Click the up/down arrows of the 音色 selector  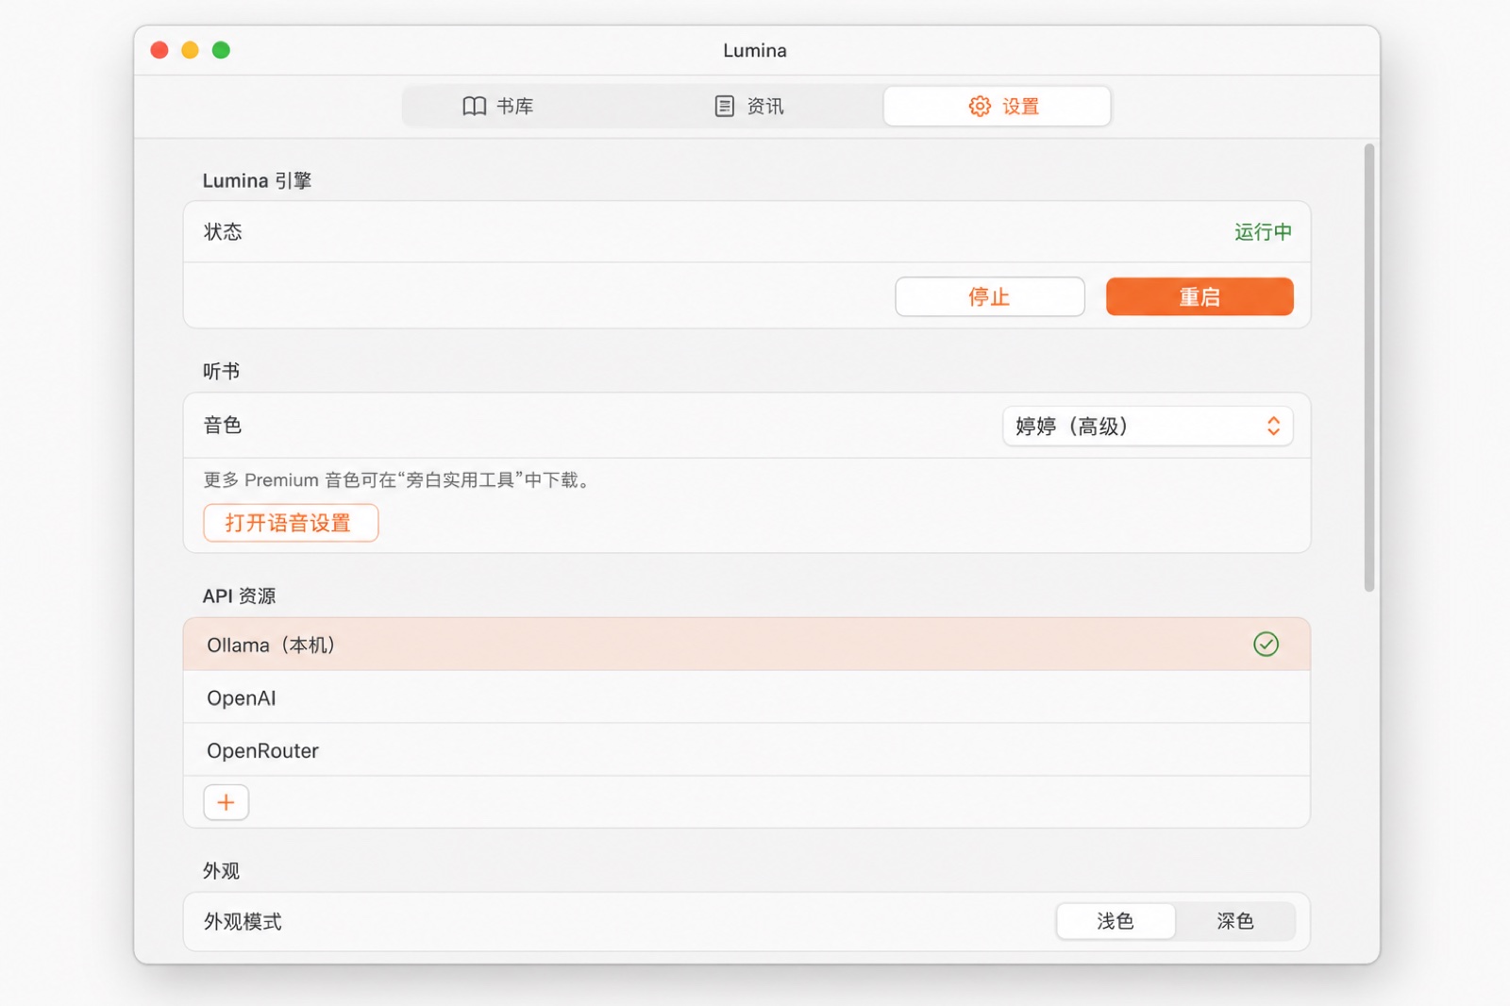1273,426
